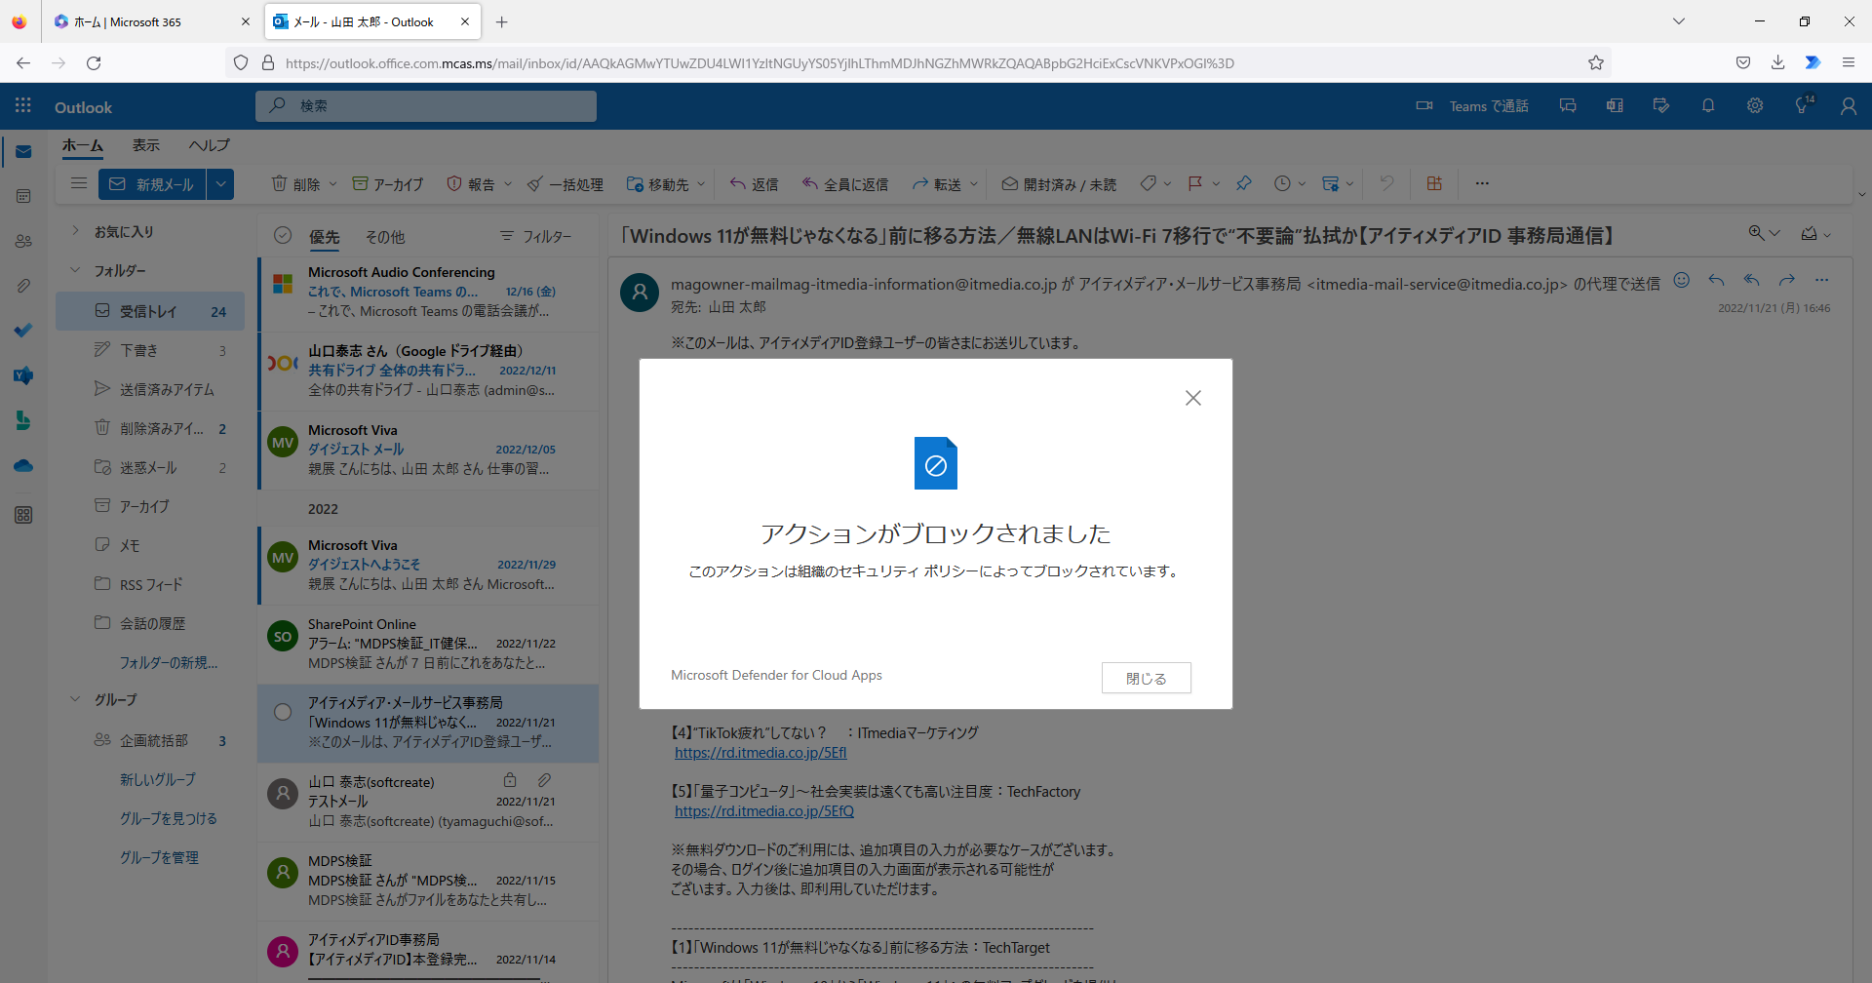Open Yammer app in left rail
This screenshot has height=983, width=1872.
(x=23, y=375)
